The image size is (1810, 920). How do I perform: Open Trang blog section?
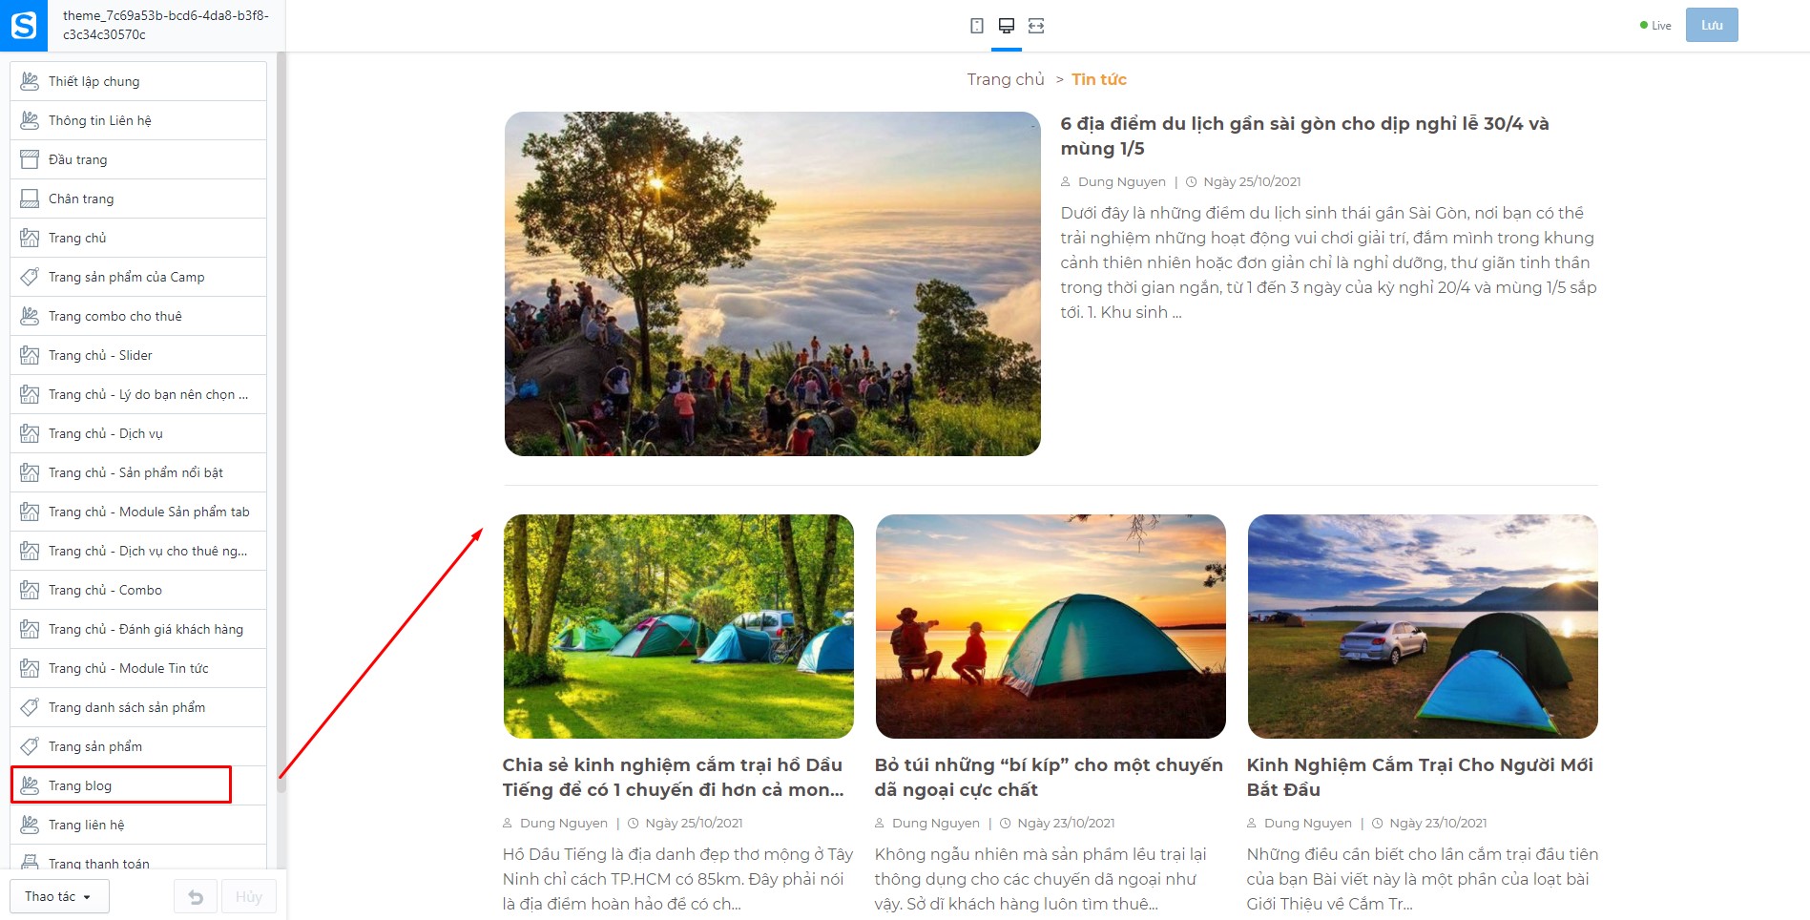pyautogui.click(x=138, y=785)
